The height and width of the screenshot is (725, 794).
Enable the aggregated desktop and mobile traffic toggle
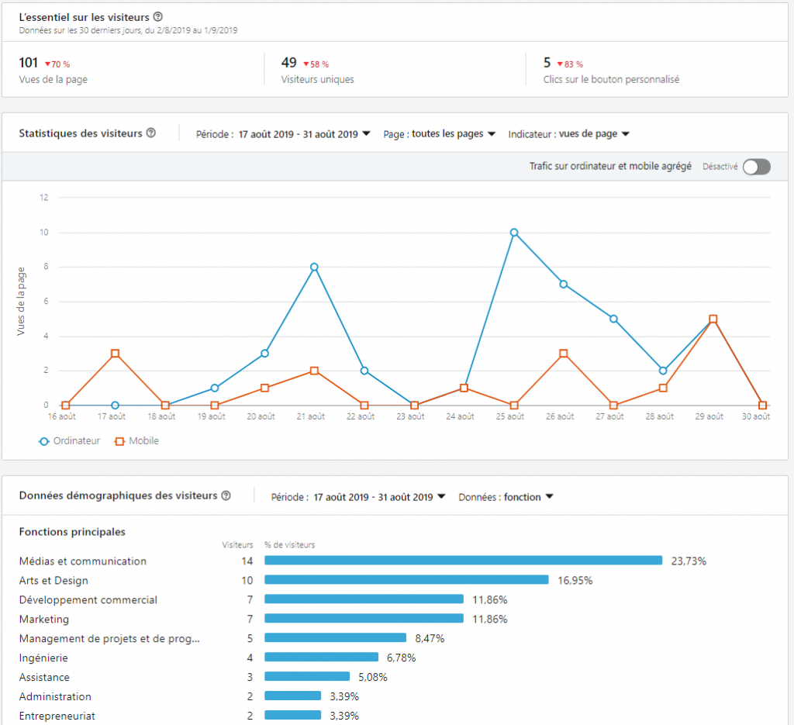(x=756, y=167)
